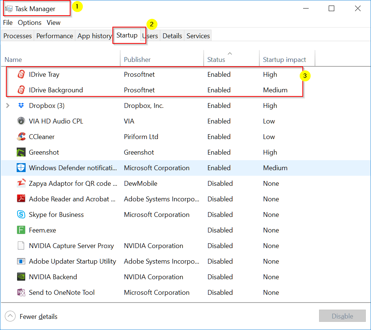Collapse view with Fewer details chevron

pyautogui.click(x=10, y=316)
